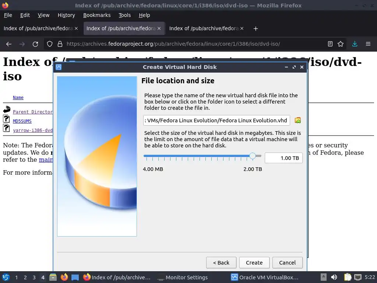Close the active second Firefox tab

click(159, 28)
